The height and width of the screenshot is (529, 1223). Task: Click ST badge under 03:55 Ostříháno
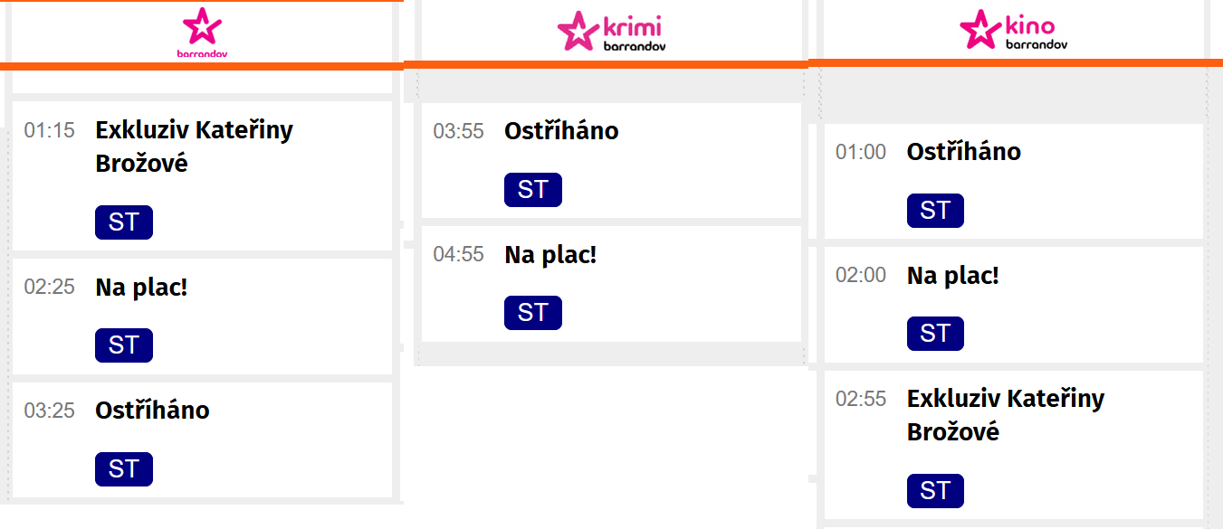tap(533, 190)
